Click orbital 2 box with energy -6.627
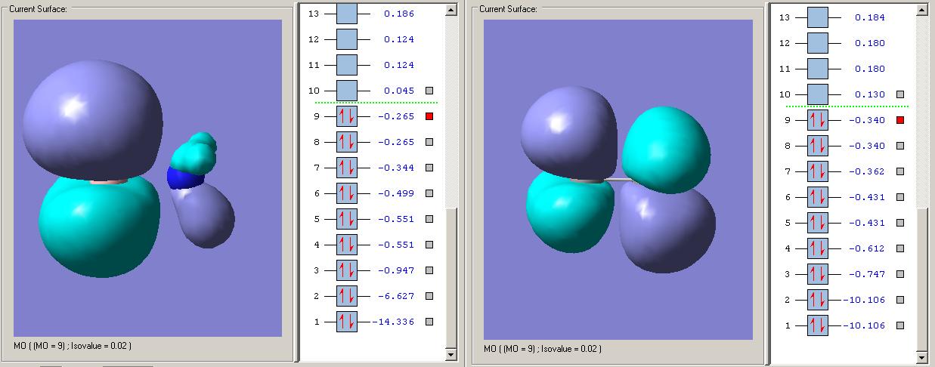 (346, 296)
